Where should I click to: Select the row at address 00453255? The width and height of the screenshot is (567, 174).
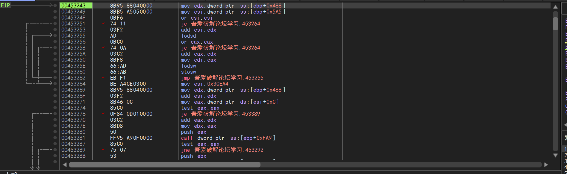pos(73,36)
